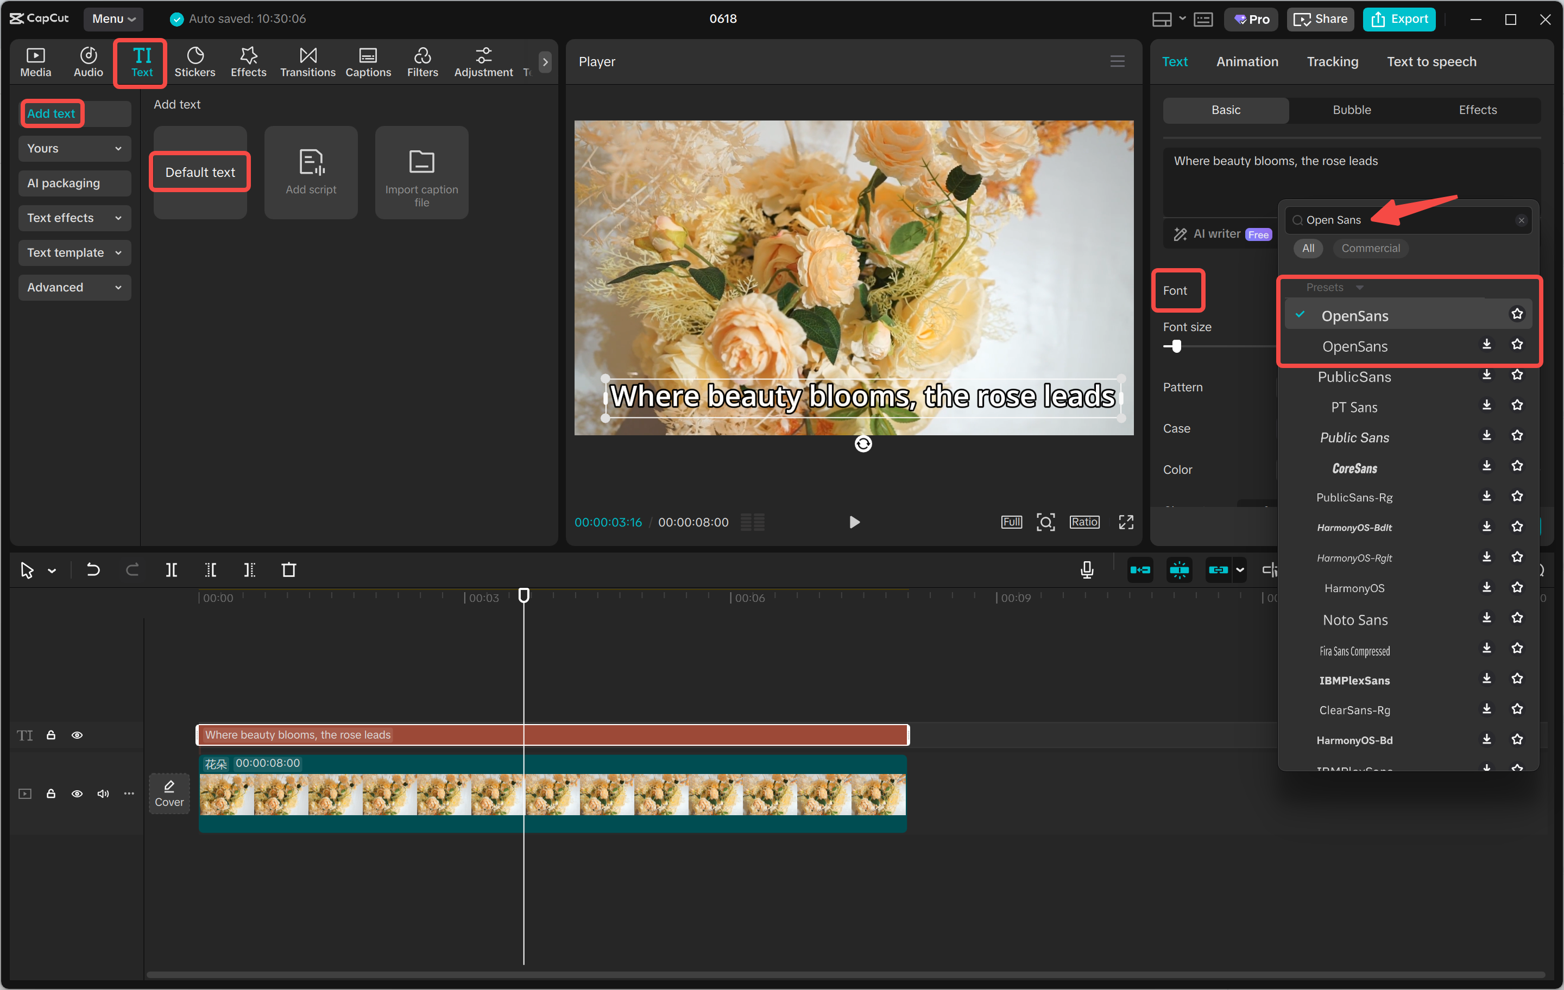Expand the Text effects section
The width and height of the screenshot is (1564, 990).
[x=74, y=218]
